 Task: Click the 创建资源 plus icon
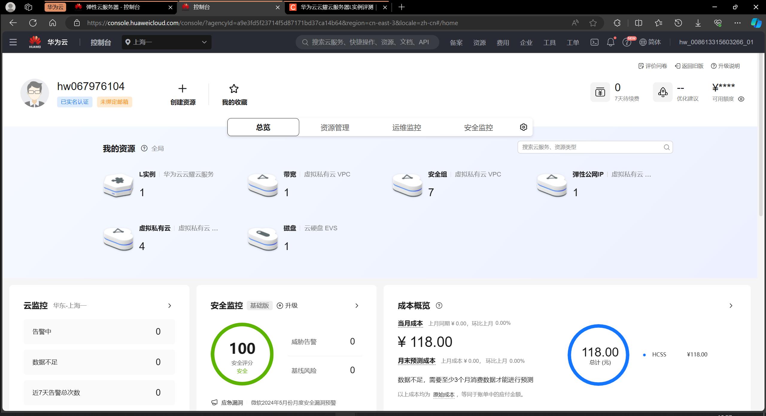point(182,89)
